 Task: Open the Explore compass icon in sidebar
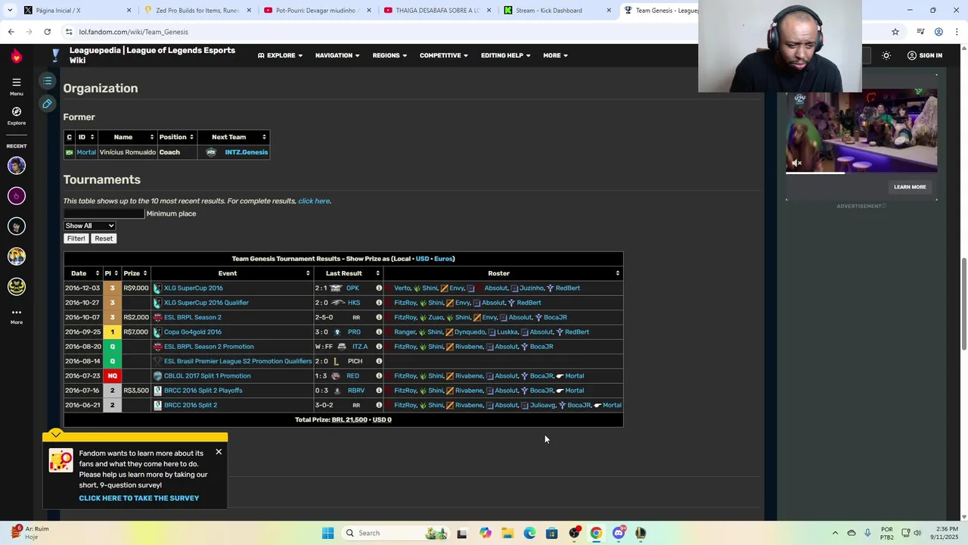[16, 111]
